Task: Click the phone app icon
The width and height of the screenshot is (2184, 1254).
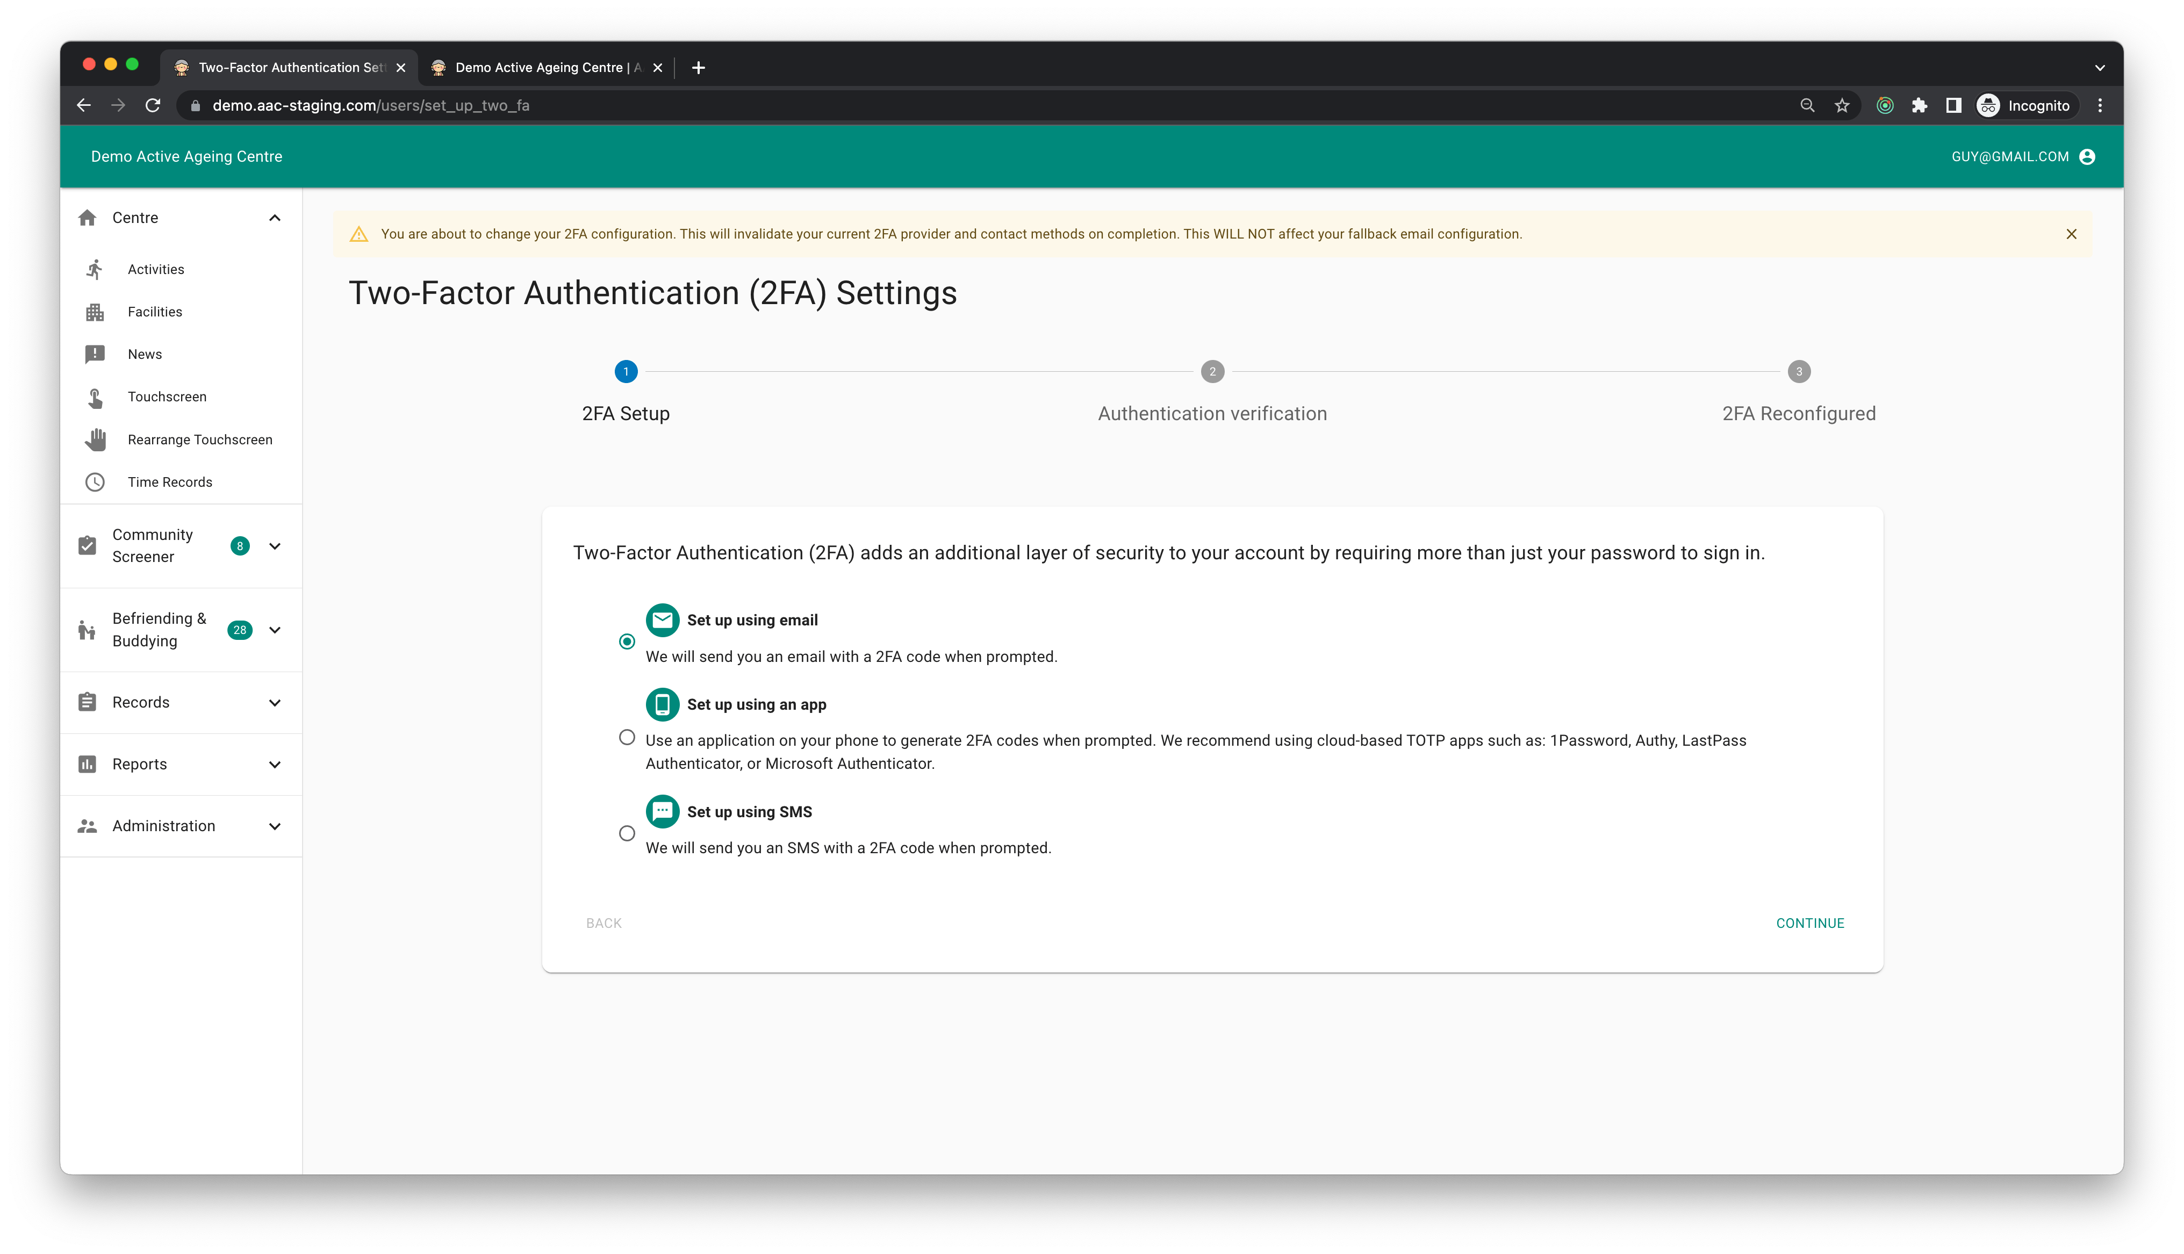Action: click(662, 704)
